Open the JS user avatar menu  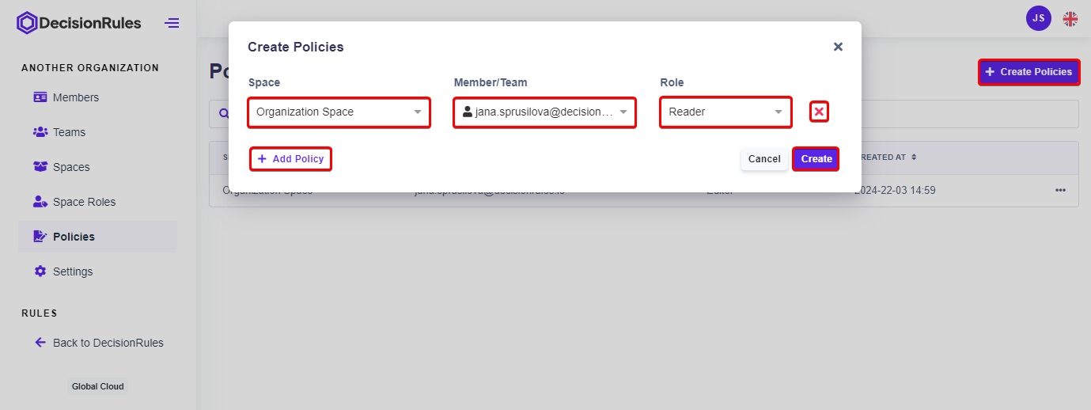click(1038, 18)
